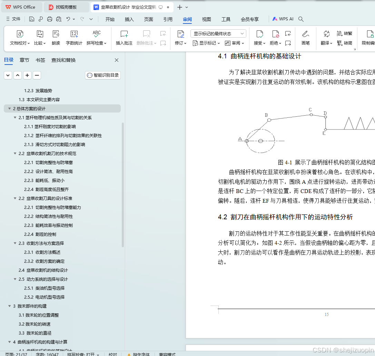Convert text to Traditional Chinese (转繁)
Screen dimensions: 375x356
345,33
